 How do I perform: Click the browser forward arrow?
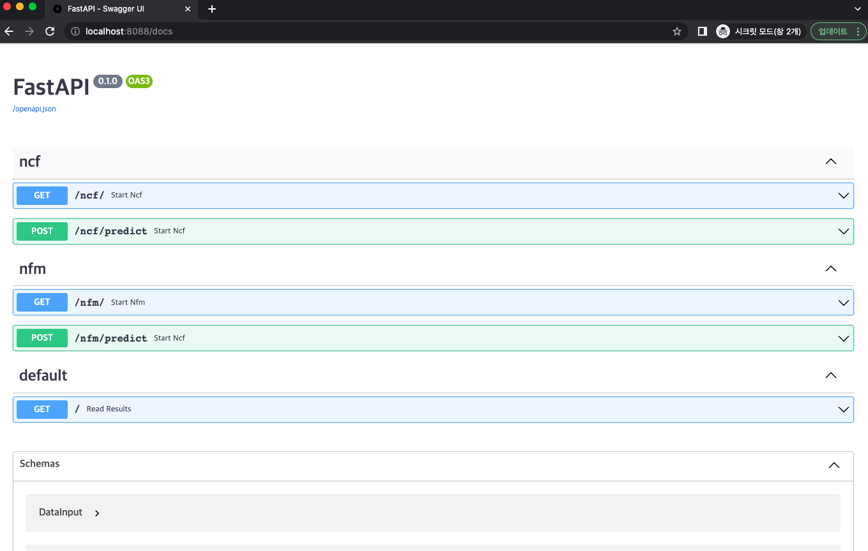point(29,31)
